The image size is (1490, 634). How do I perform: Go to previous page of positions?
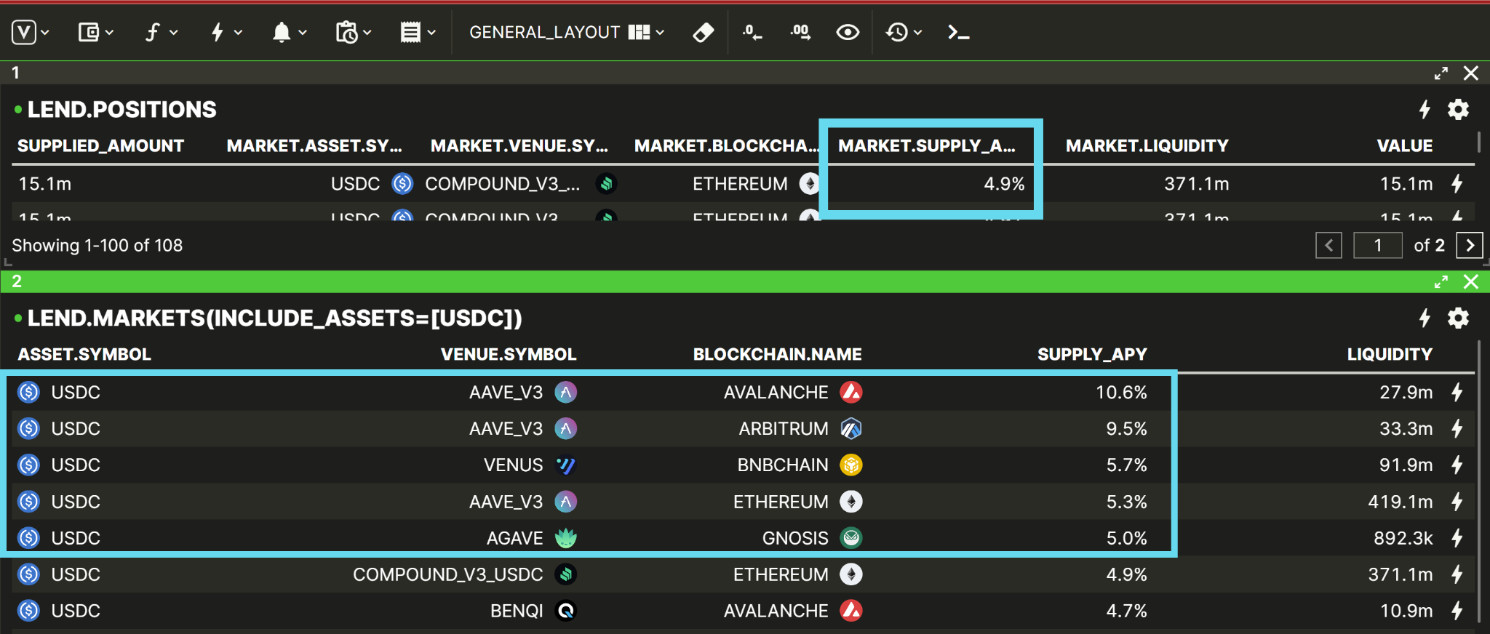pyautogui.click(x=1328, y=246)
